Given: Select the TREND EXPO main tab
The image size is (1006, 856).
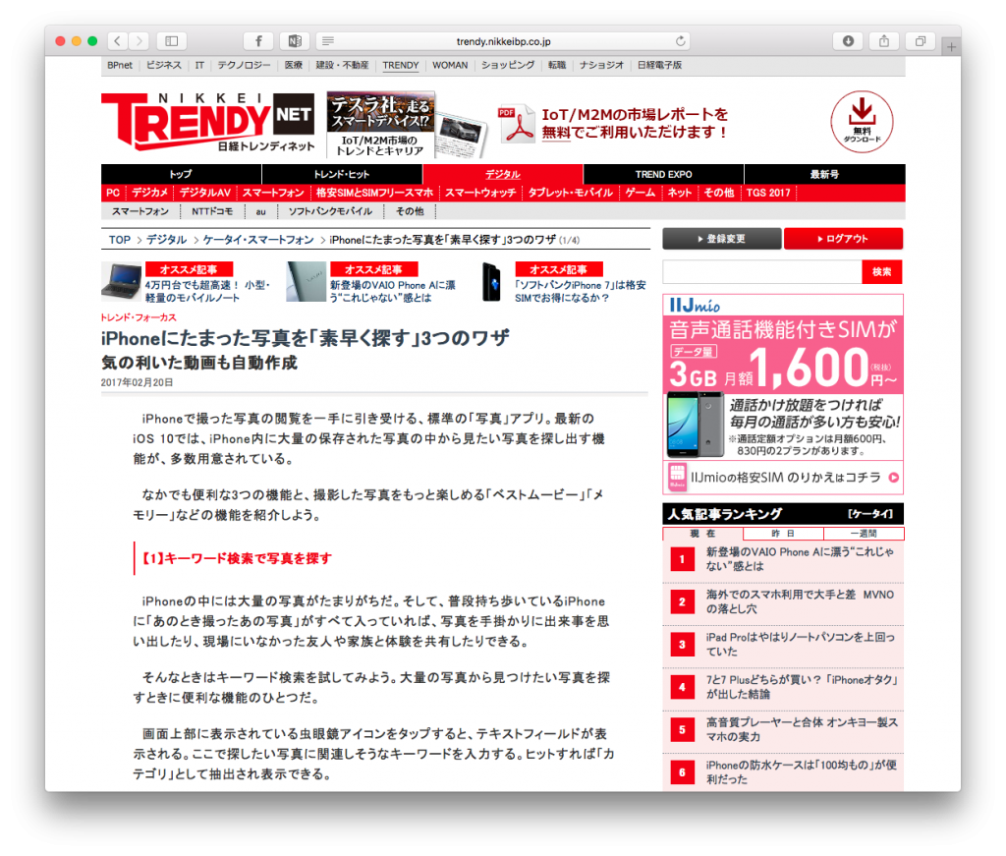Looking at the screenshot, I should pos(663,174).
